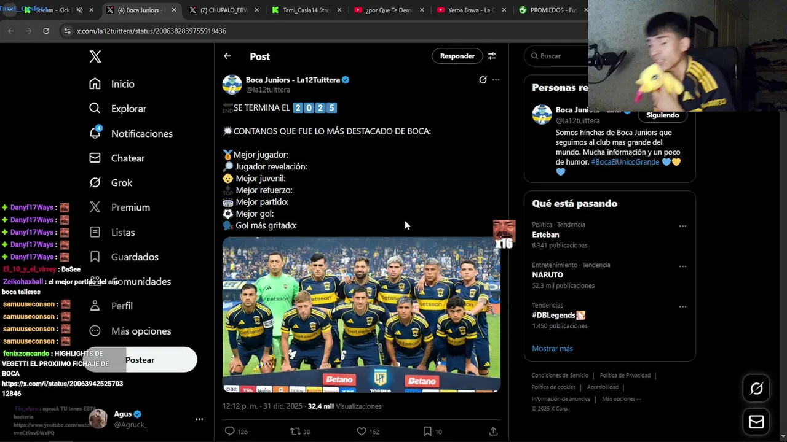Click @la12tuittera handle in sidebar card
The width and height of the screenshot is (787, 442).
(578, 121)
